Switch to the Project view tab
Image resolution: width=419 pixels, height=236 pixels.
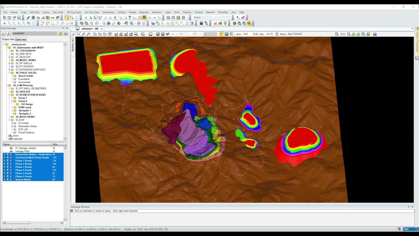click(8, 39)
